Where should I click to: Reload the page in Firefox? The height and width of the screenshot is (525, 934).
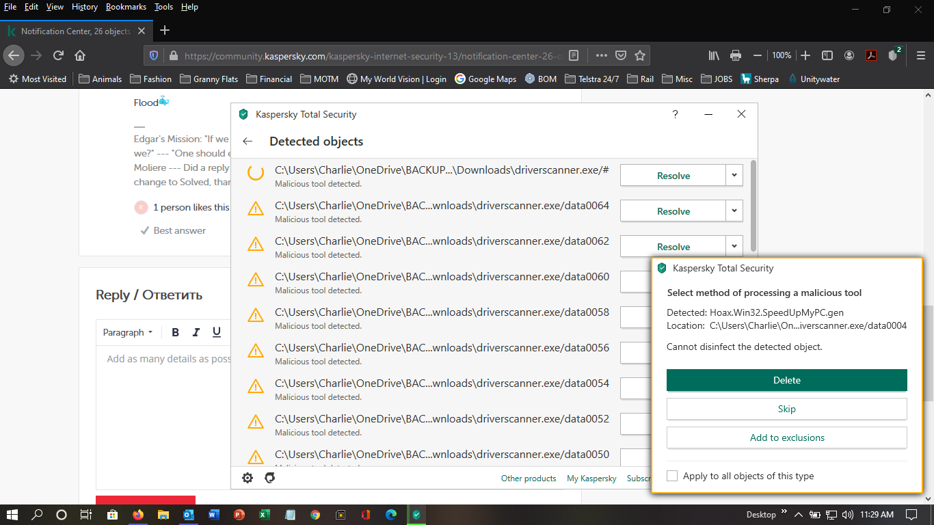click(x=58, y=55)
